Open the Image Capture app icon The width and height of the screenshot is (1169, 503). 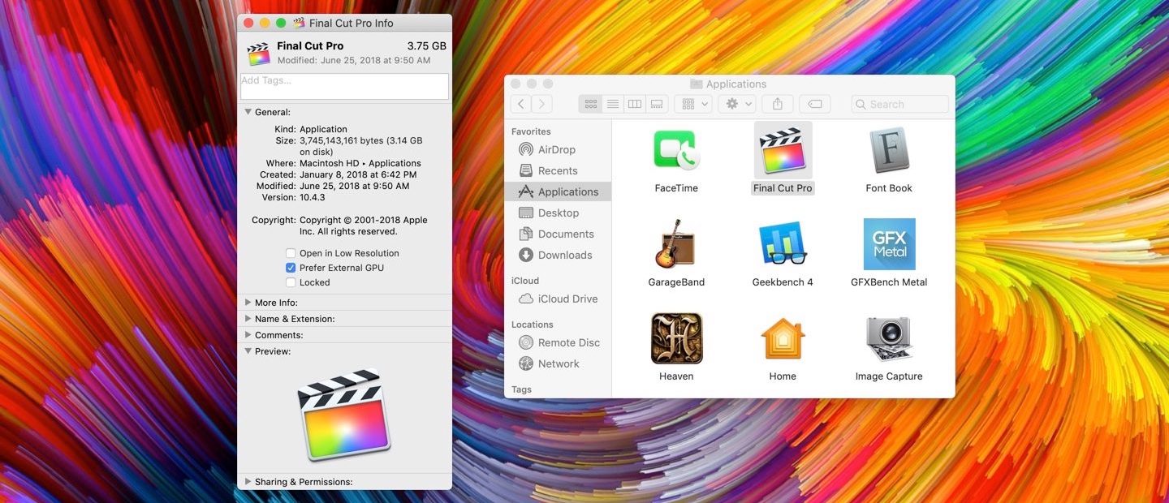(889, 338)
